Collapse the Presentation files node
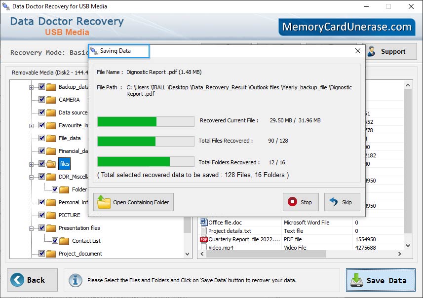 [x=31, y=229]
